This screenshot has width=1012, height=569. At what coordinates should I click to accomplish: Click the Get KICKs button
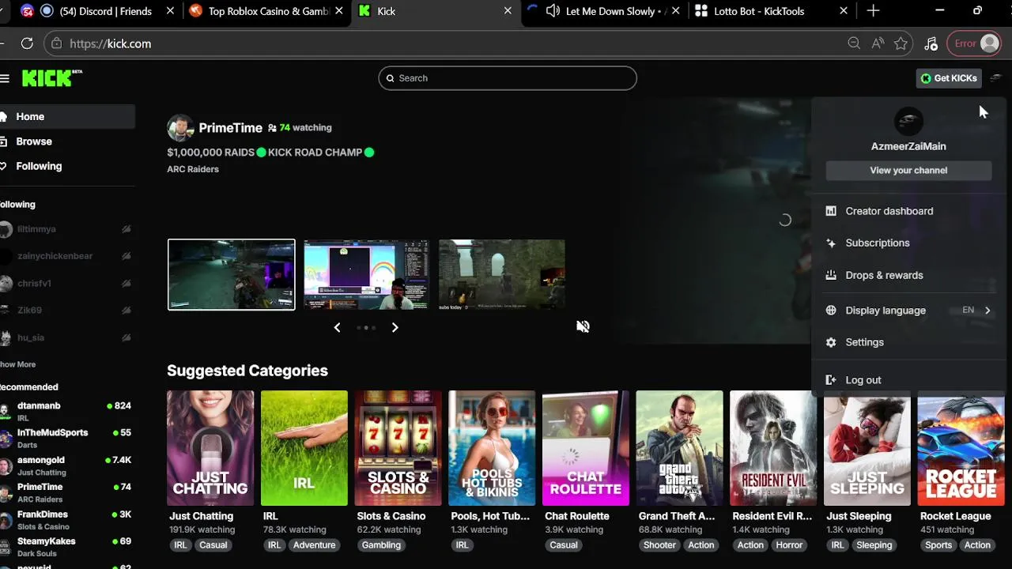[x=949, y=78]
